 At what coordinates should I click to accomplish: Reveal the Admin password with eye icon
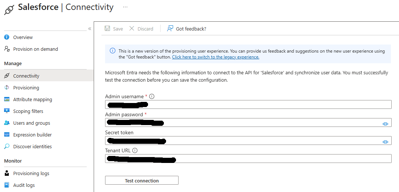tap(385, 124)
